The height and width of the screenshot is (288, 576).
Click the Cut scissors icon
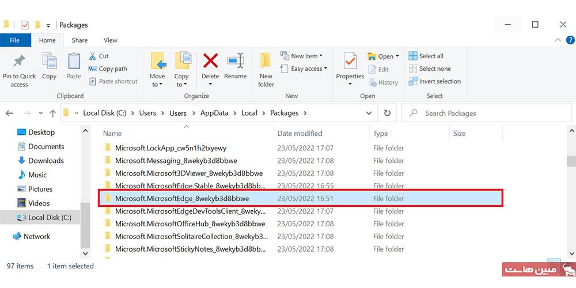[92, 56]
